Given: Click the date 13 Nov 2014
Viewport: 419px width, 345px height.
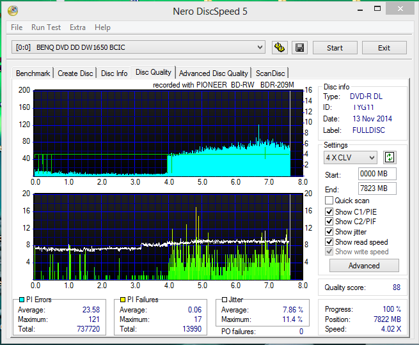Looking at the screenshot, I should 372,118.
